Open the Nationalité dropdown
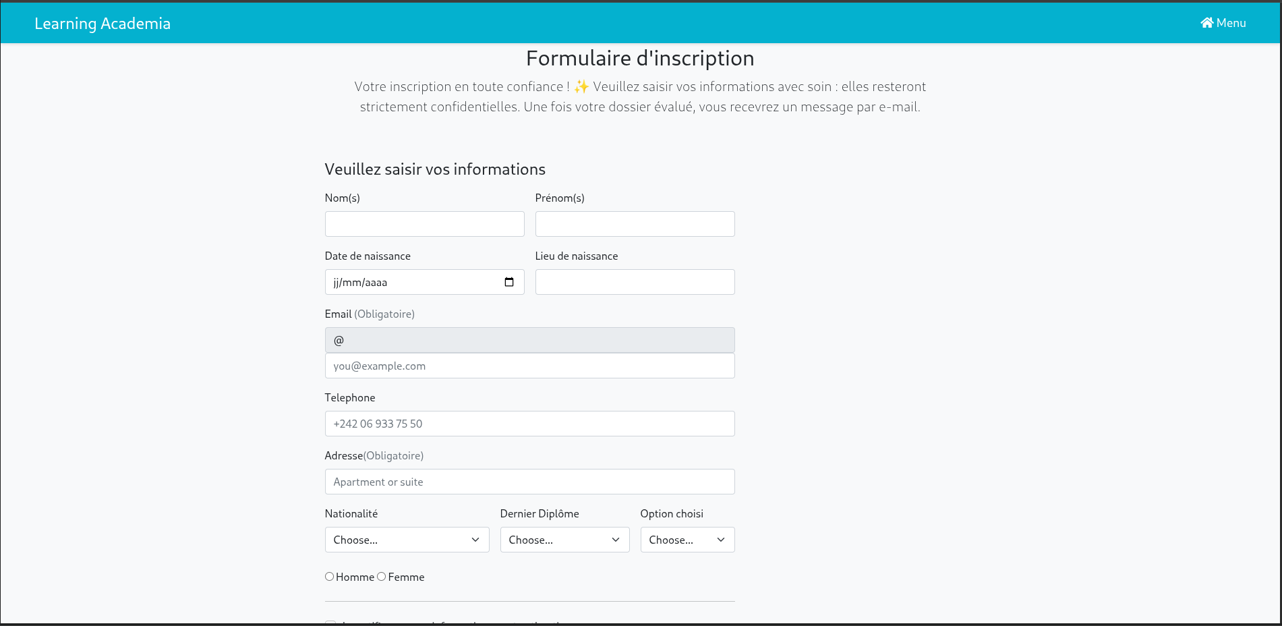 point(407,540)
